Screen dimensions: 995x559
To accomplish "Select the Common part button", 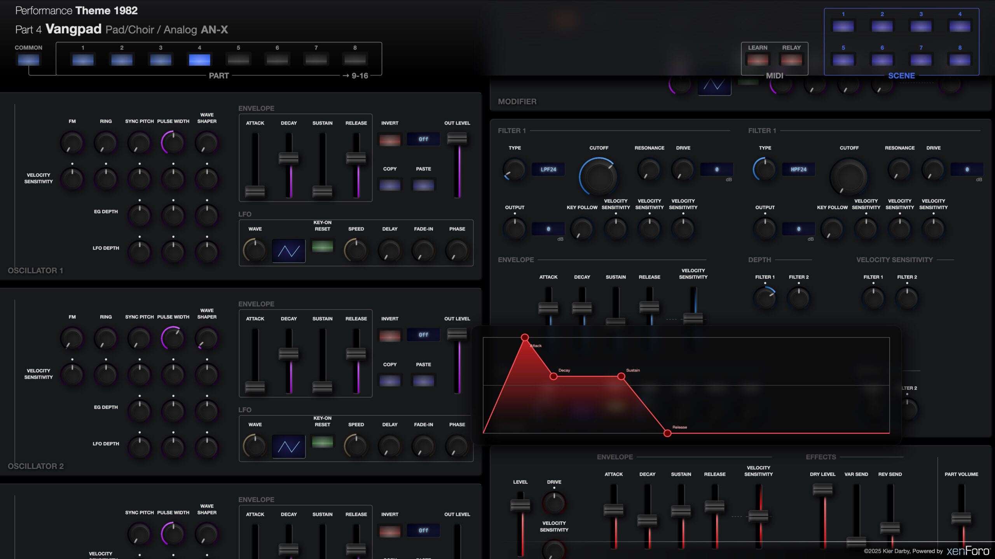I will tap(28, 60).
